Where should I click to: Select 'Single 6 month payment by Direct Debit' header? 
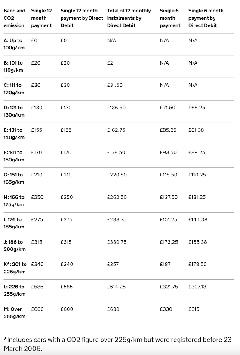tap(206, 18)
